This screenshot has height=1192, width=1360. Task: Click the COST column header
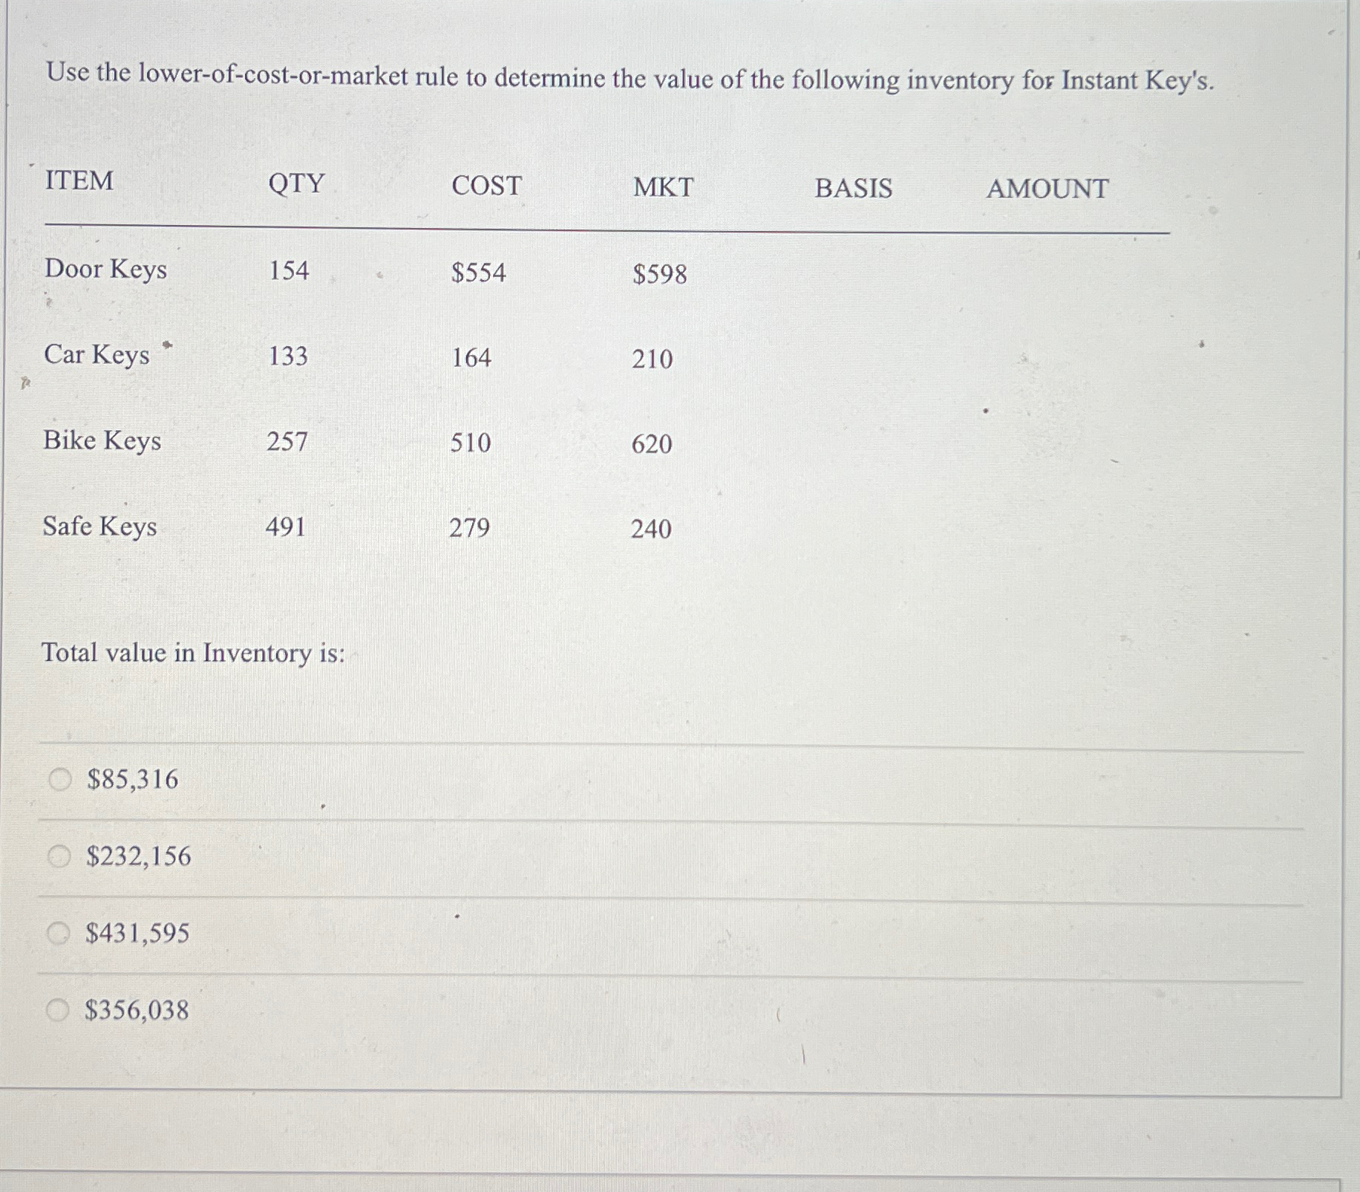(x=487, y=186)
